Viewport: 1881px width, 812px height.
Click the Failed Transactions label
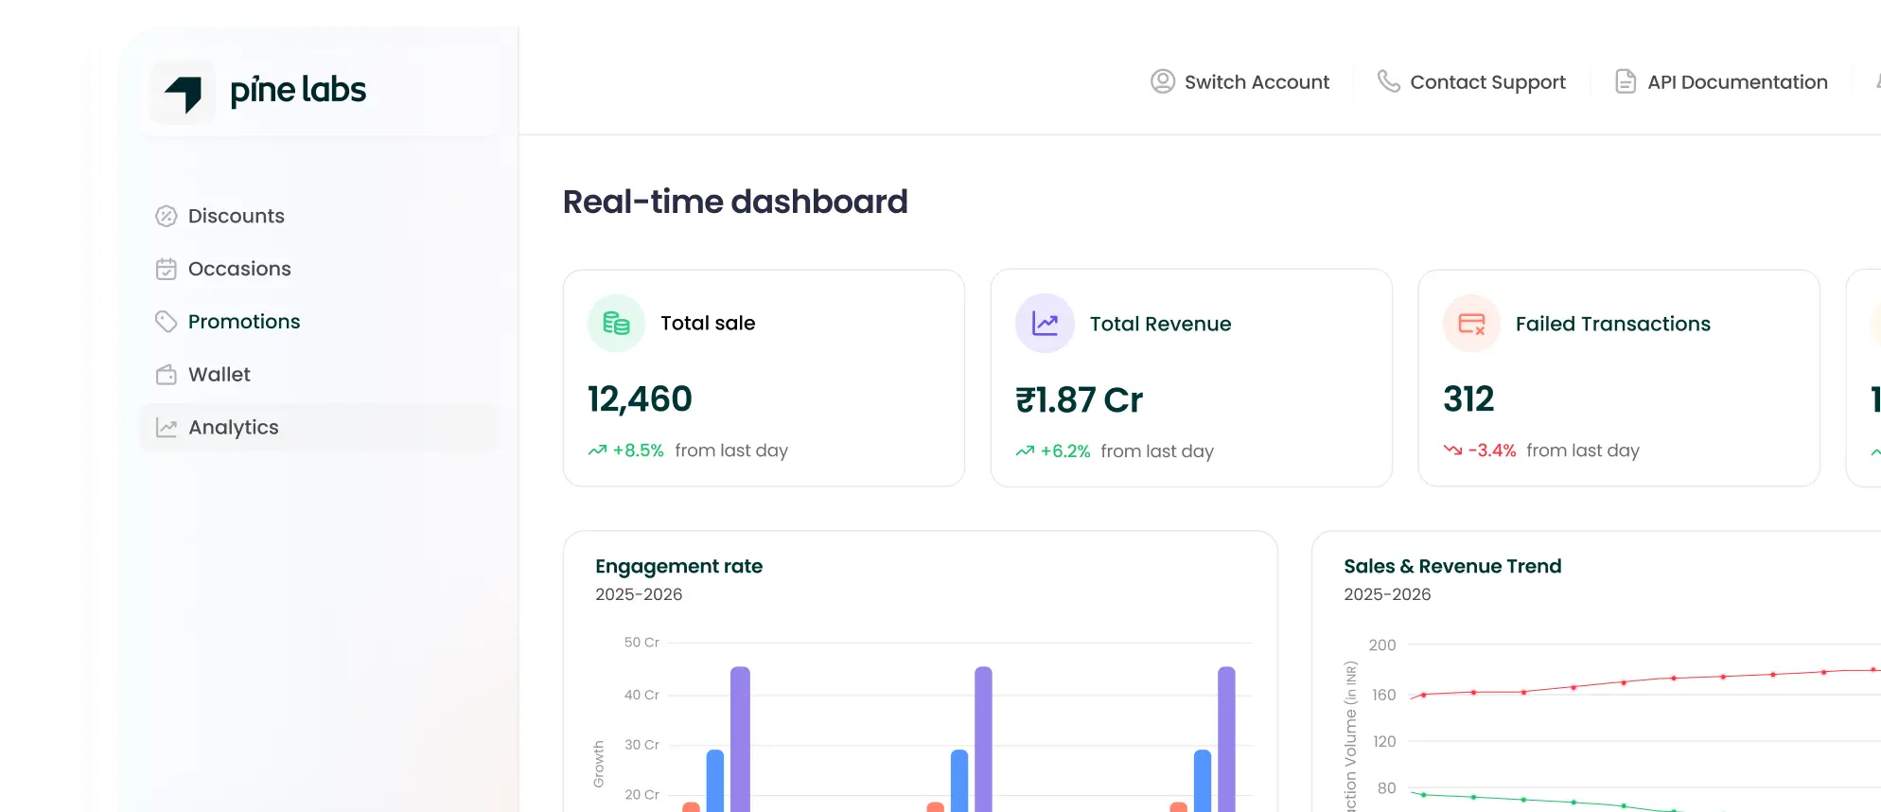(x=1613, y=324)
